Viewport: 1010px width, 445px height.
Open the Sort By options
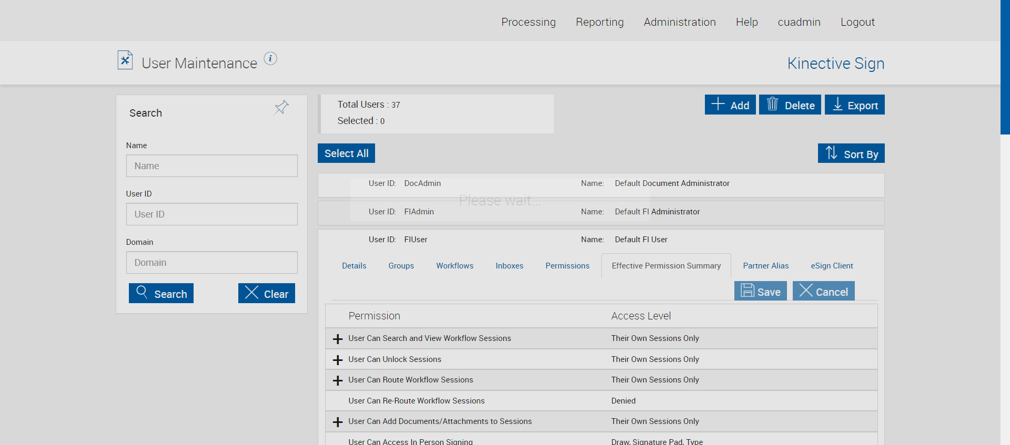pyautogui.click(x=851, y=153)
